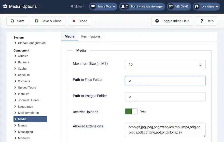The image size is (224, 142).
Task: Click the Path to Images Folder field
Action: pyautogui.click(x=165, y=97)
